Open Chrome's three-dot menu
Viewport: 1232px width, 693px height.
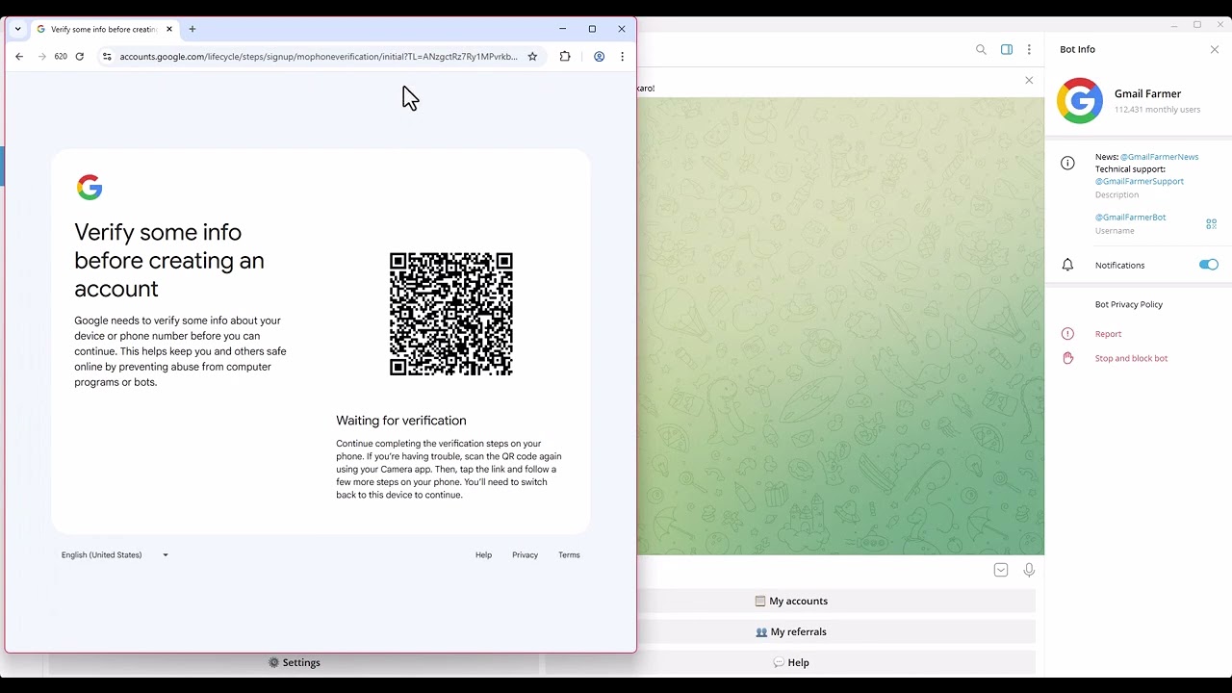(622, 57)
